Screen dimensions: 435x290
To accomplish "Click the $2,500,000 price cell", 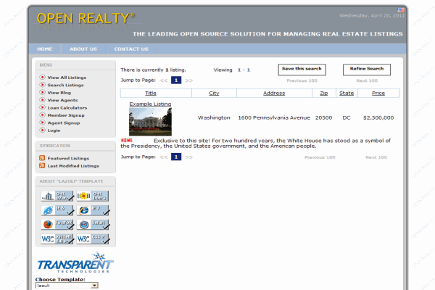I will tap(378, 117).
